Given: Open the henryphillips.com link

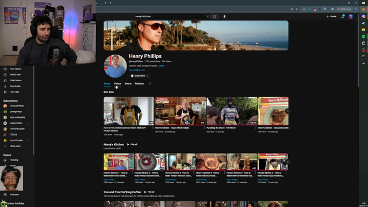Looking at the screenshot, I should point(137,70).
